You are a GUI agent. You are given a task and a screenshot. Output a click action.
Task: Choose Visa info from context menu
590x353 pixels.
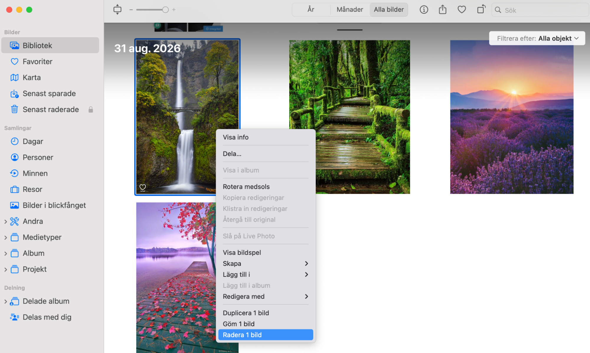point(266,137)
